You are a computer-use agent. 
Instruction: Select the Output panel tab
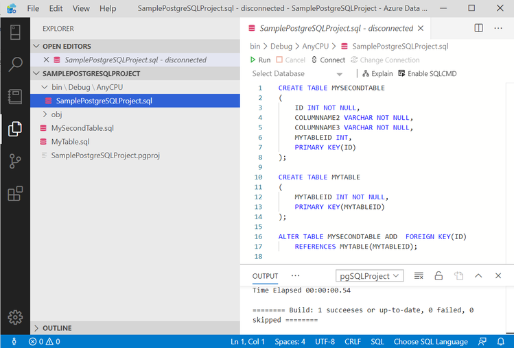pyautogui.click(x=265, y=276)
